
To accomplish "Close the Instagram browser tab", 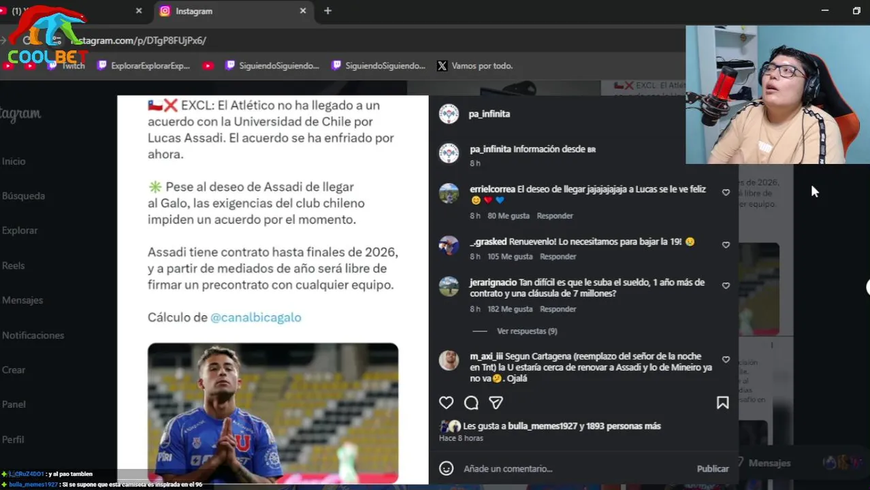I will 303,11.
